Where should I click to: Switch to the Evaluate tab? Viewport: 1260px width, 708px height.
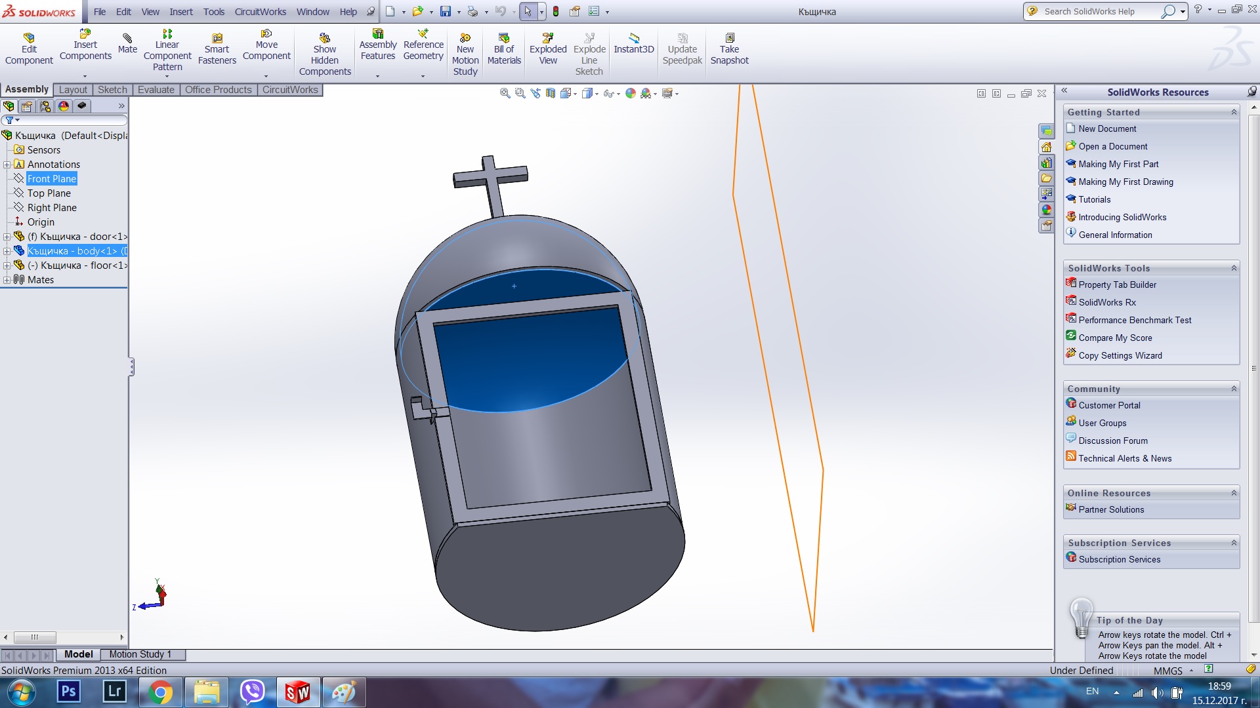click(x=156, y=90)
